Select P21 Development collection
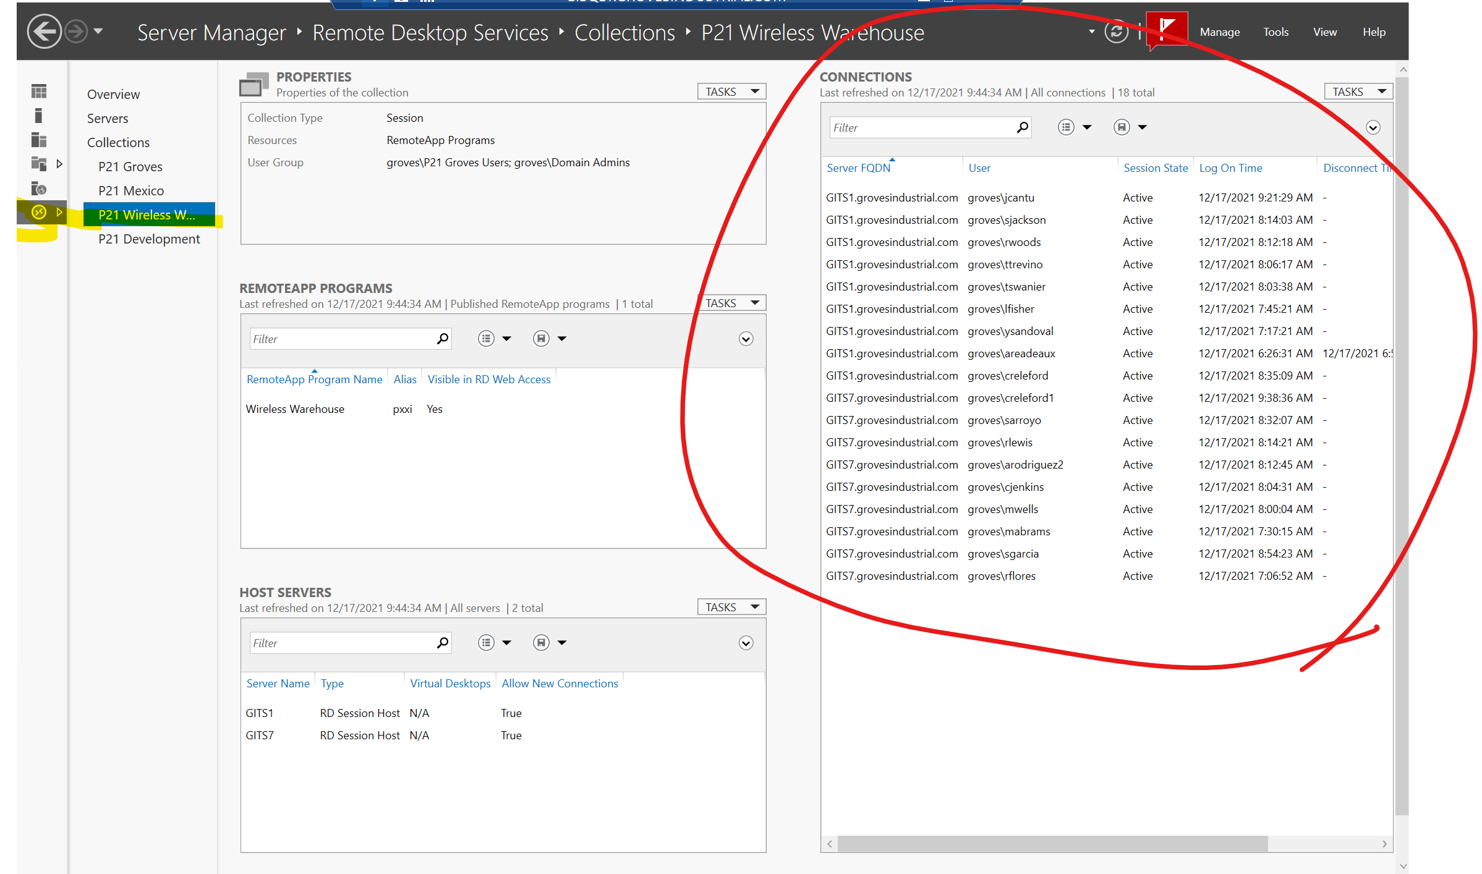 click(x=149, y=239)
